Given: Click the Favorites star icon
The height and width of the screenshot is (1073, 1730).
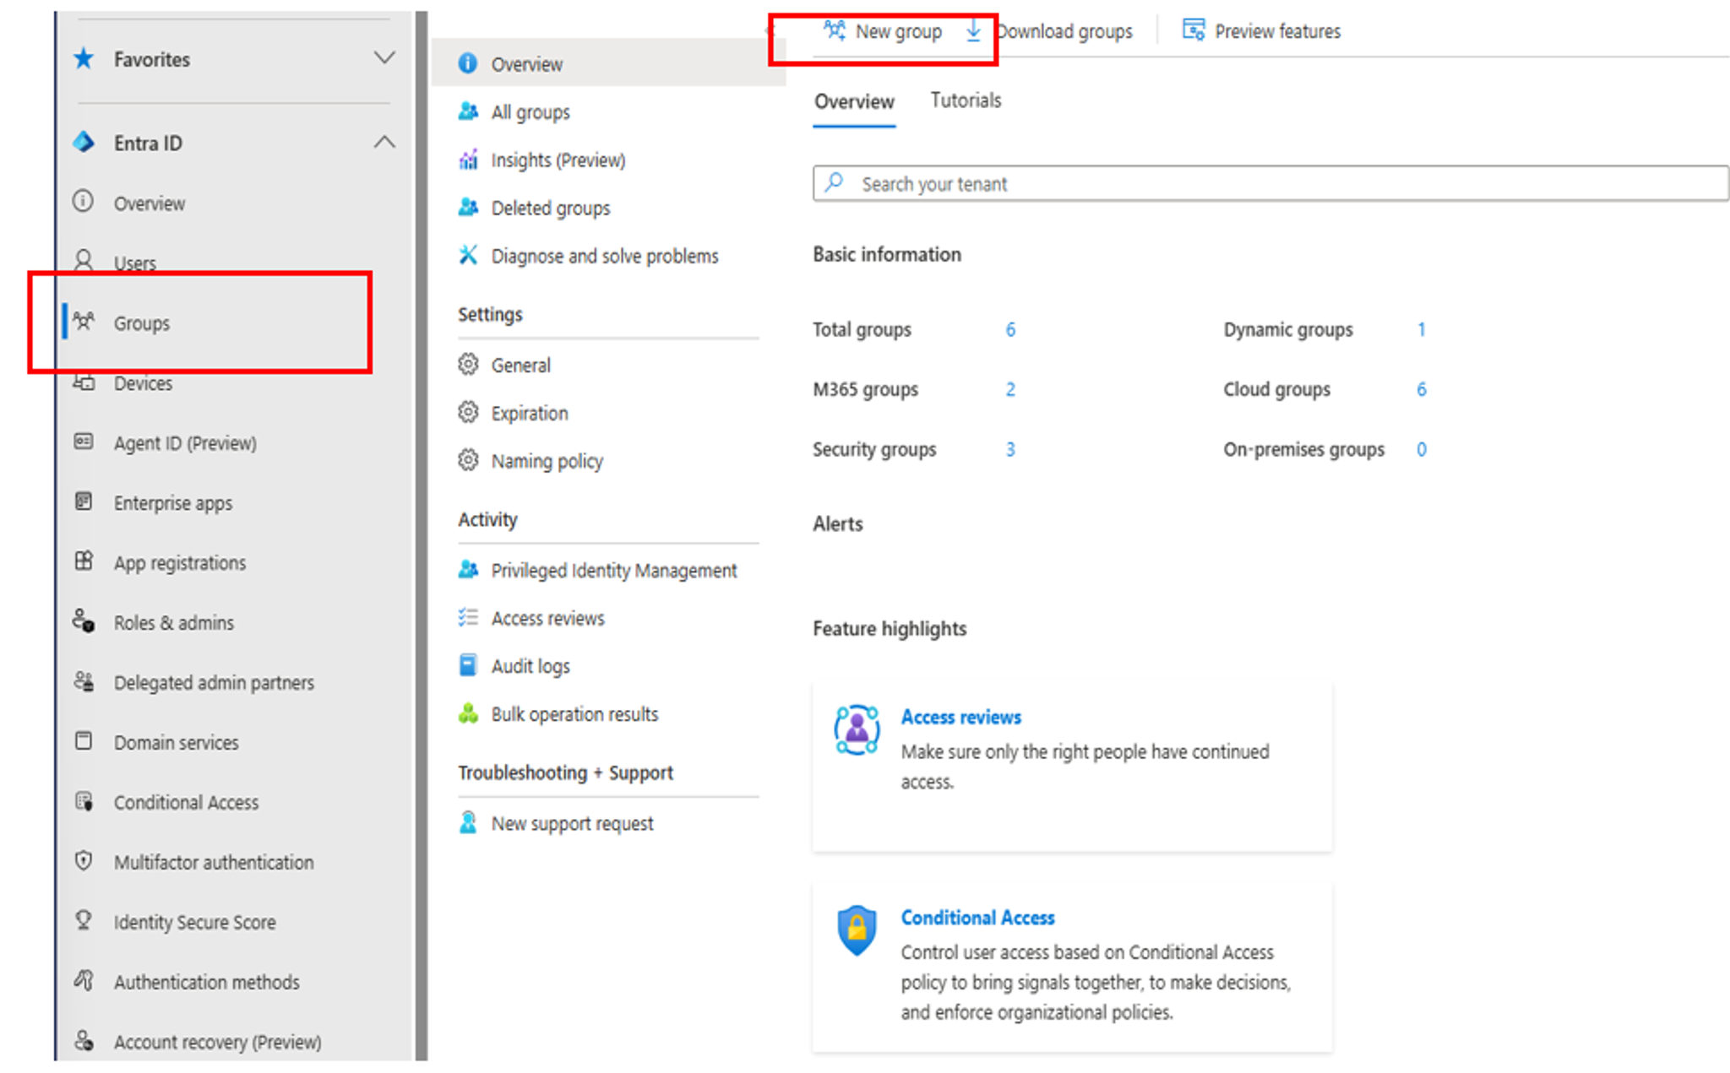Looking at the screenshot, I should [x=84, y=58].
